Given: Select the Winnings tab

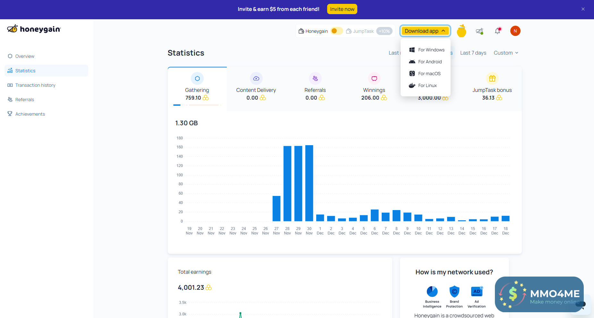Looking at the screenshot, I should pyautogui.click(x=374, y=89).
